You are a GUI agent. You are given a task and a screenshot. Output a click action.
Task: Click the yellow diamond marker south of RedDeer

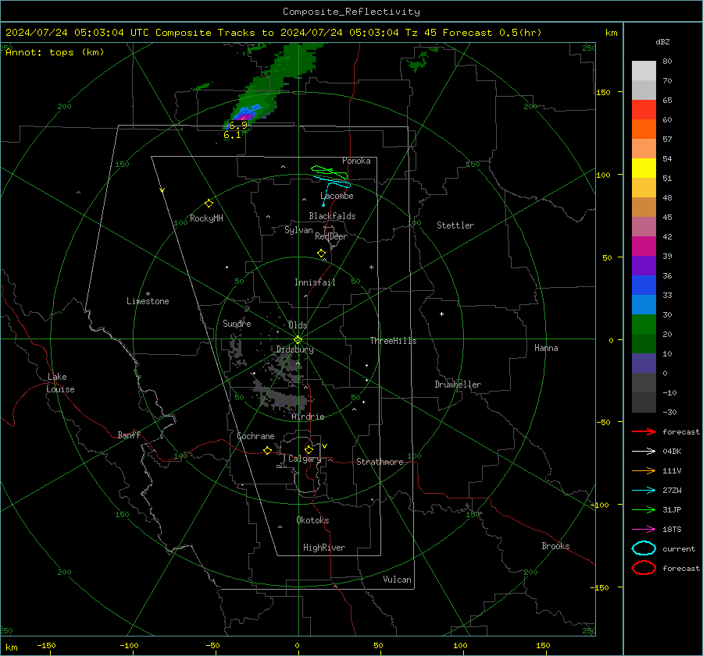click(321, 254)
